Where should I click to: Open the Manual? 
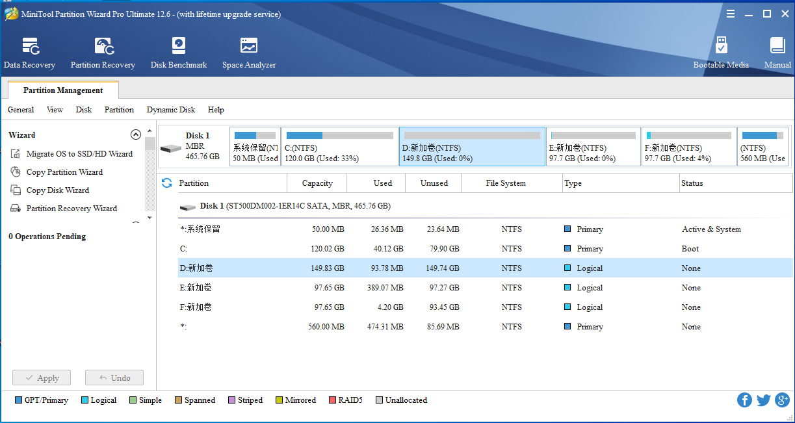pyautogui.click(x=777, y=53)
